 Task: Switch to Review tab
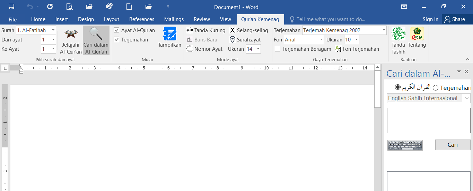click(202, 19)
